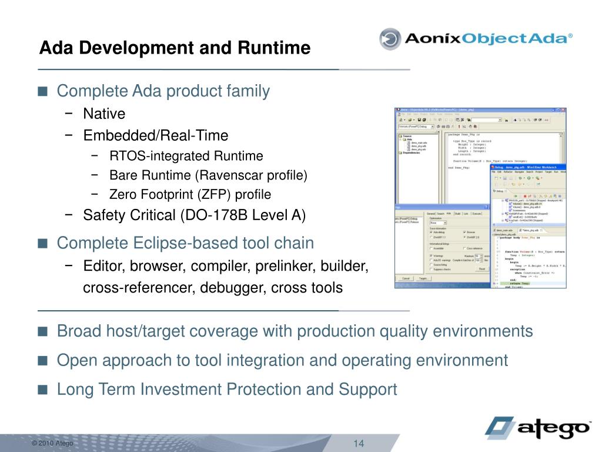Screen dimensions: 602x452
Task: Click the Save disk icon in ObjectAda toolbar
Action: coord(419,119)
